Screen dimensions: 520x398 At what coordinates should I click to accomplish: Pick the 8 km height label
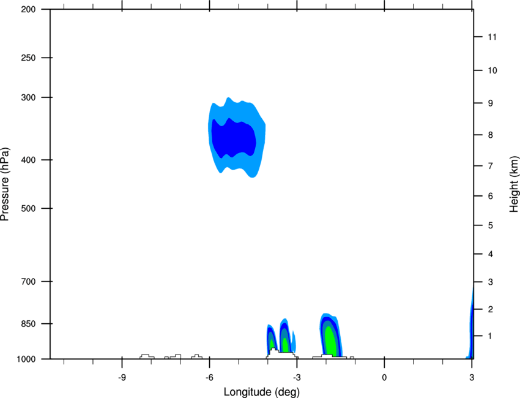click(x=491, y=135)
